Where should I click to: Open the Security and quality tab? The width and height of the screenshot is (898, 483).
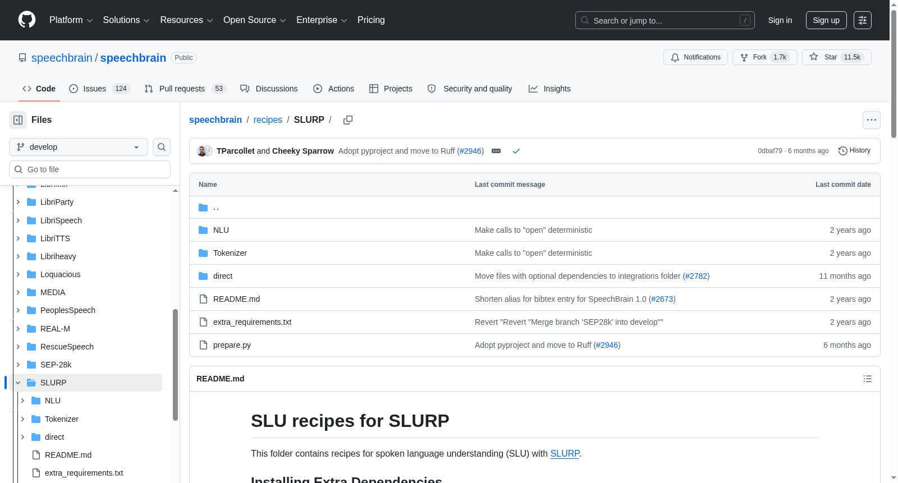(x=470, y=89)
